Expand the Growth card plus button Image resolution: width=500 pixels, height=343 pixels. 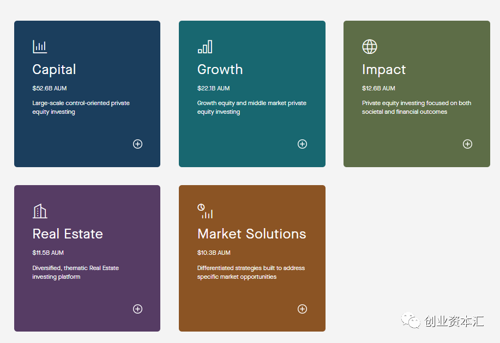302,144
